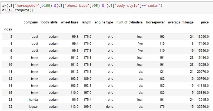Click price 13950.0 in row 3
213x111 pixels.
(x=203, y=37)
